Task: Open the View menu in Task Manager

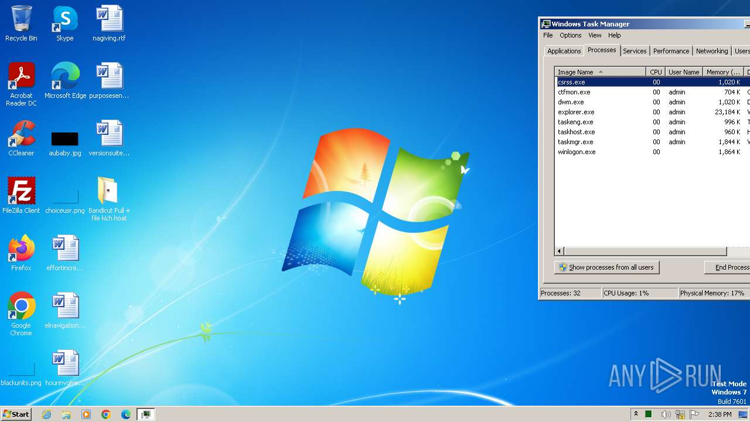Action: pyautogui.click(x=595, y=35)
